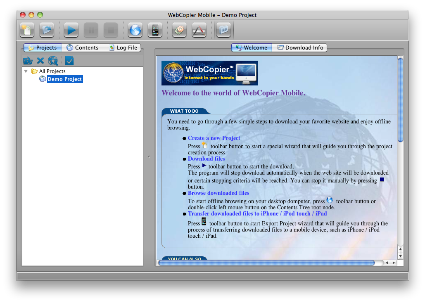Click the magnifier globe icon in Projects panel
The width and height of the screenshot is (425, 303).
(x=53, y=61)
